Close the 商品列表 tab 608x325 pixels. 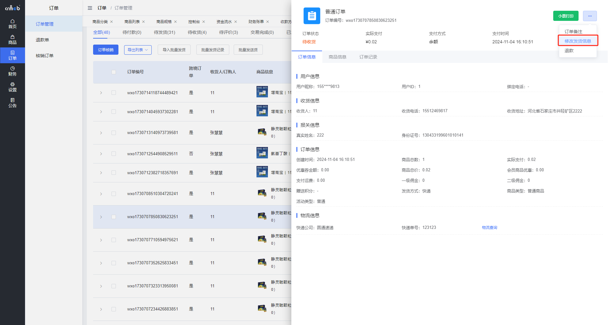(143, 22)
